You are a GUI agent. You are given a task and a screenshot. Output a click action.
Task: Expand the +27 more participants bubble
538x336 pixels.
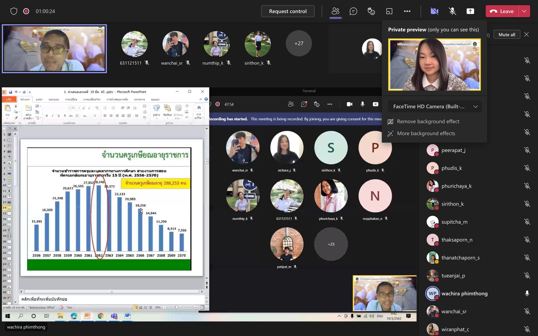[x=299, y=43]
